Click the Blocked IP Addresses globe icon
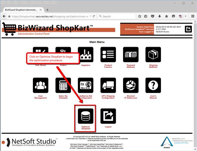Image resolution: width=197 pixels, height=151 pixels. pos(130,85)
